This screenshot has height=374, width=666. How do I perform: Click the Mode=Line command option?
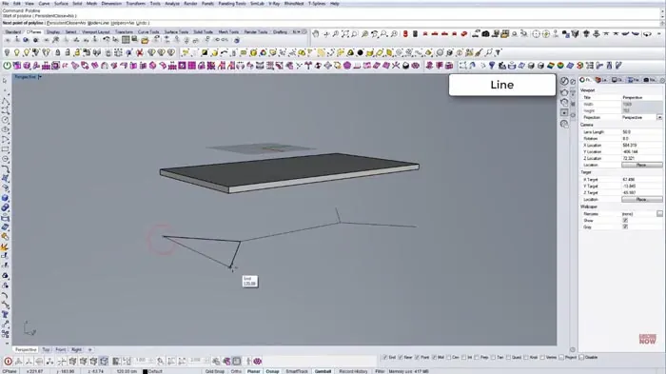point(99,23)
